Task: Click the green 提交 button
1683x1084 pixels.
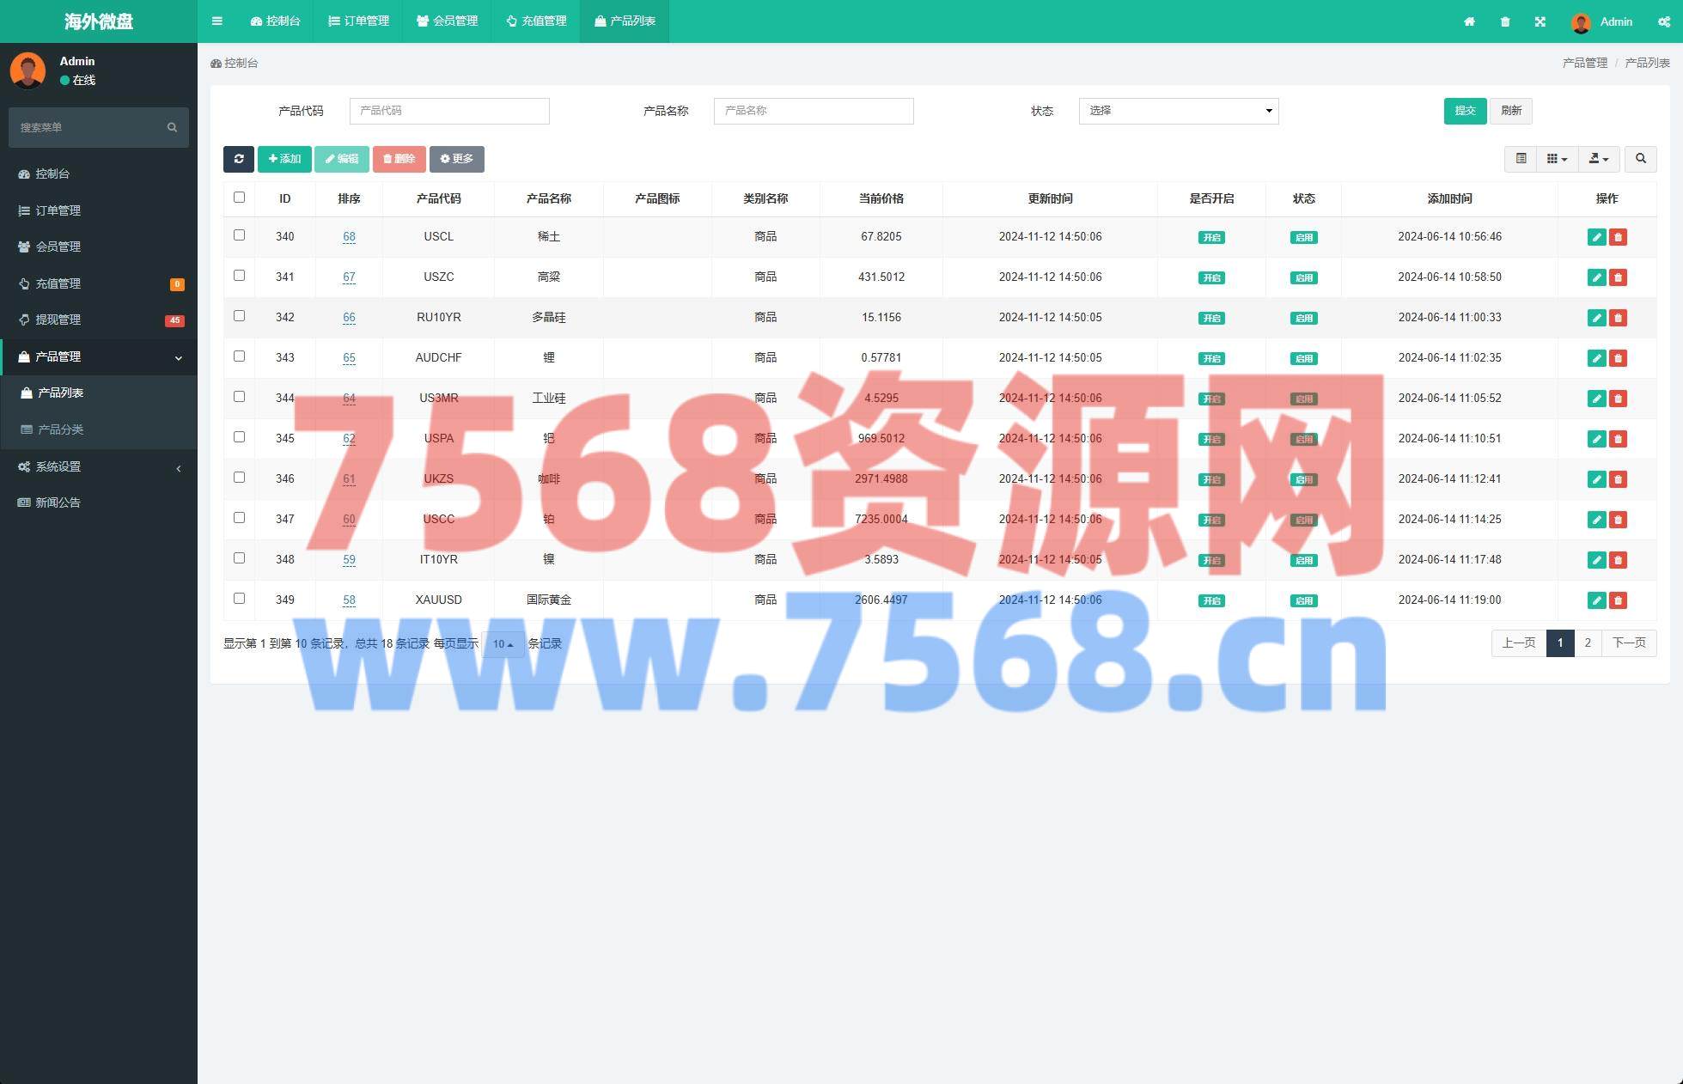Action: [x=1465, y=111]
